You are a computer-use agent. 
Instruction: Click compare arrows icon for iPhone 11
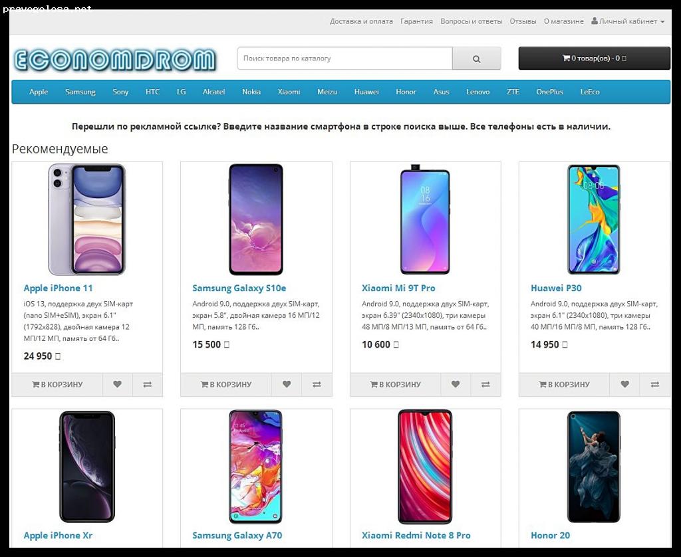pos(147,384)
